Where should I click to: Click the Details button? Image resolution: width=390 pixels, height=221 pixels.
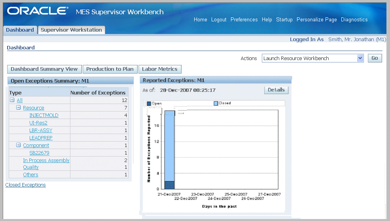point(276,90)
